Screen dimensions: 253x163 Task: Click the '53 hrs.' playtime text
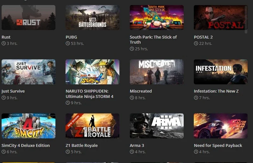coord(77,44)
